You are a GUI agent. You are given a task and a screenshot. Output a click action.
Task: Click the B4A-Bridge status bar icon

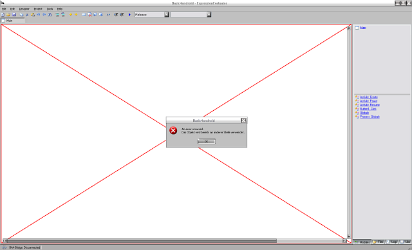click(x=5, y=247)
